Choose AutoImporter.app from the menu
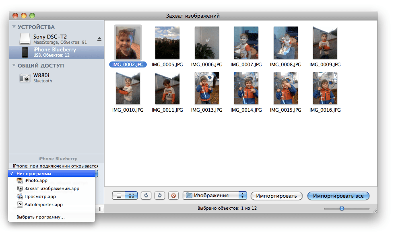394x233 pixels. coord(52,204)
